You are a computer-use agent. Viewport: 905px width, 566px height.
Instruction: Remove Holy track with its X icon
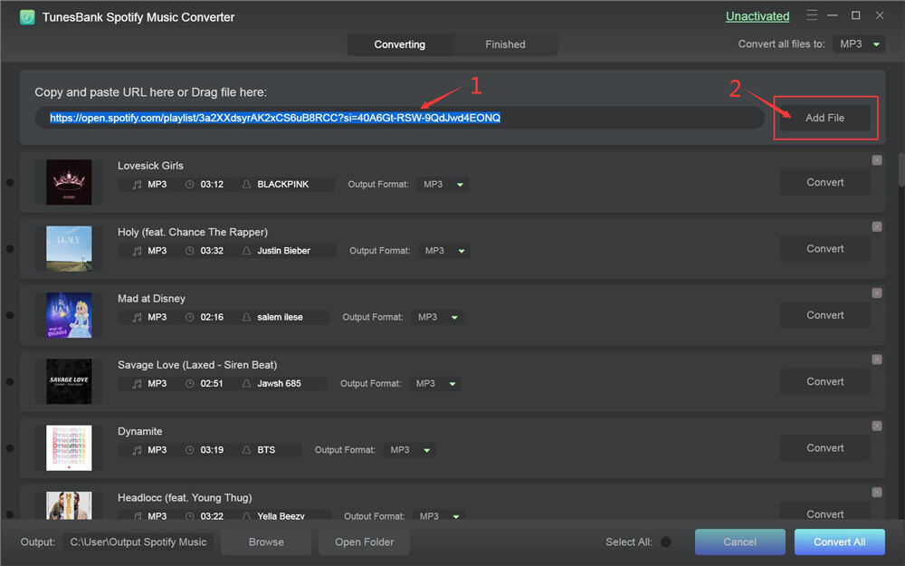(x=877, y=226)
